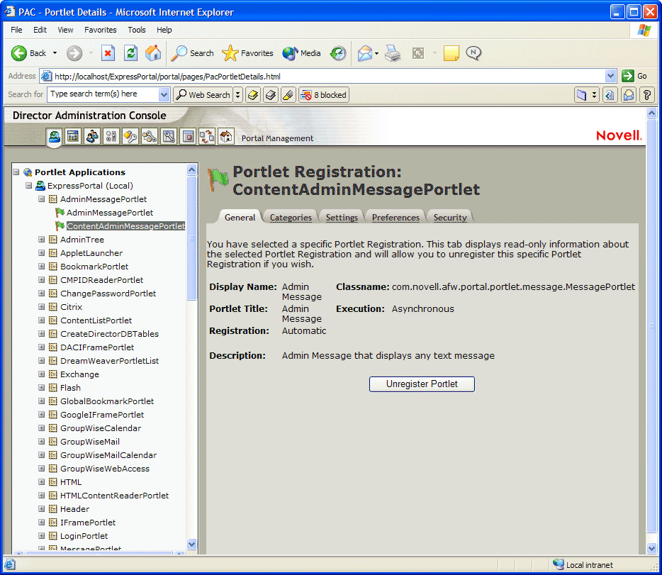Click the Mail envelope icon
Screen dimensions: 662x575
(365, 53)
